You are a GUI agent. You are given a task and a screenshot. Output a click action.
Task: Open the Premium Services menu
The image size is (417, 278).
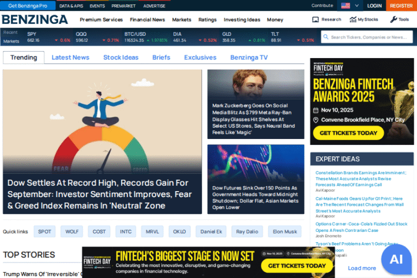click(x=101, y=20)
